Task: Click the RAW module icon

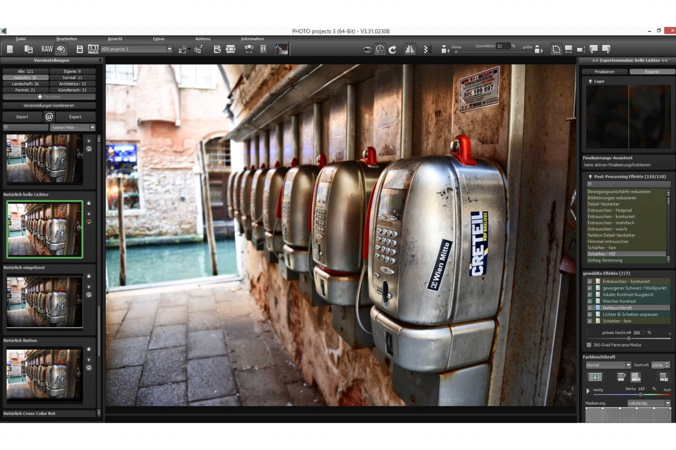Action: 47,49
